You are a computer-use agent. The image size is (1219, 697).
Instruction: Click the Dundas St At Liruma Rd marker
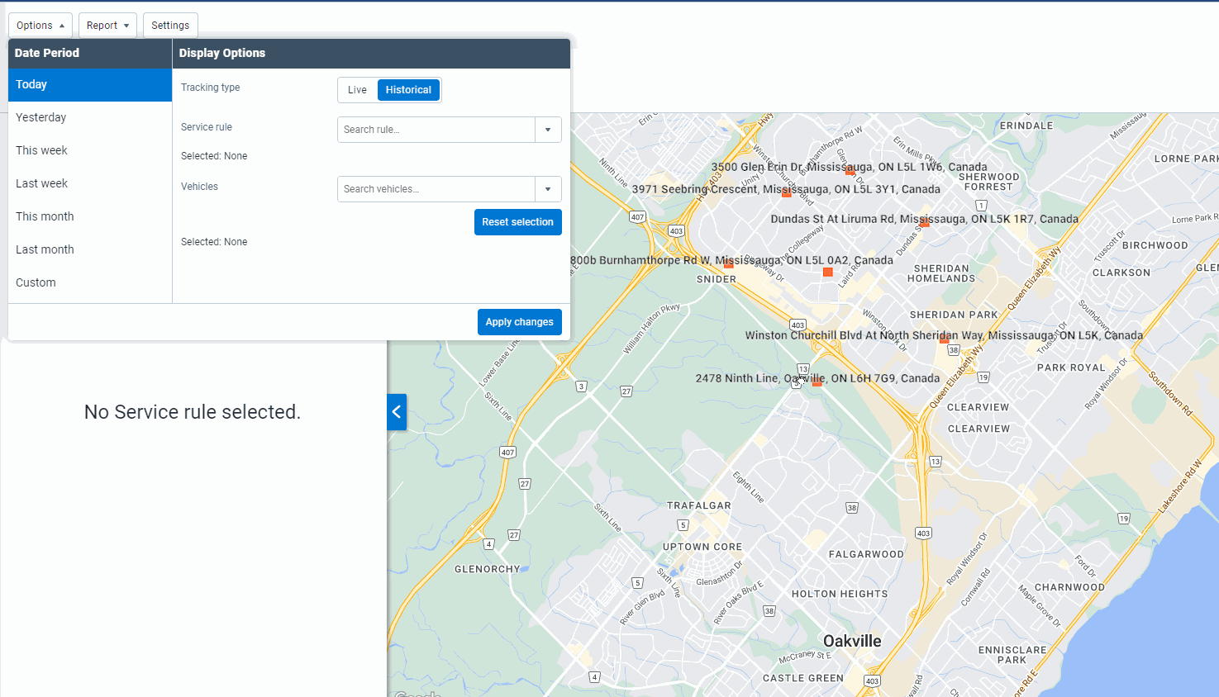coord(925,221)
